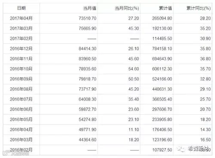Click monthly growth 27.20 for 2017年04月
The image size is (215, 158).
(x=134, y=18)
